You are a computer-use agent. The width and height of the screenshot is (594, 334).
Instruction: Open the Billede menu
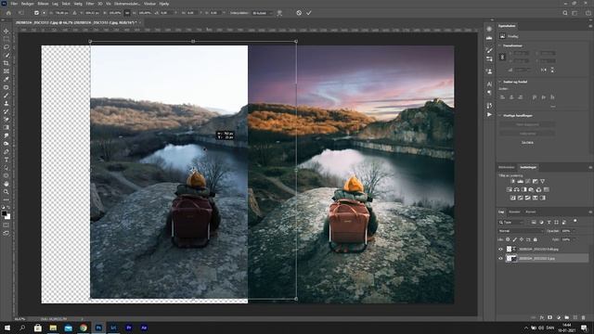tap(43, 4)
